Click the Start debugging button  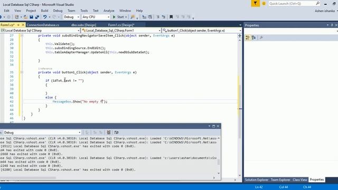point(118,17)
